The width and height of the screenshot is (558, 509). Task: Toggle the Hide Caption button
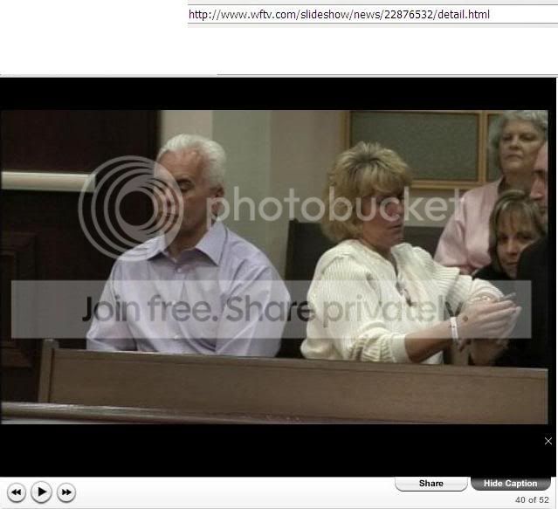pyautogui.click(x=511, y=484)
